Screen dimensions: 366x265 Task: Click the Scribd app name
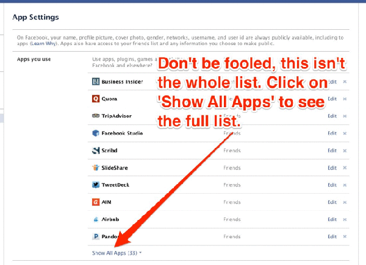pyautogui.click(x=109, y=150)
